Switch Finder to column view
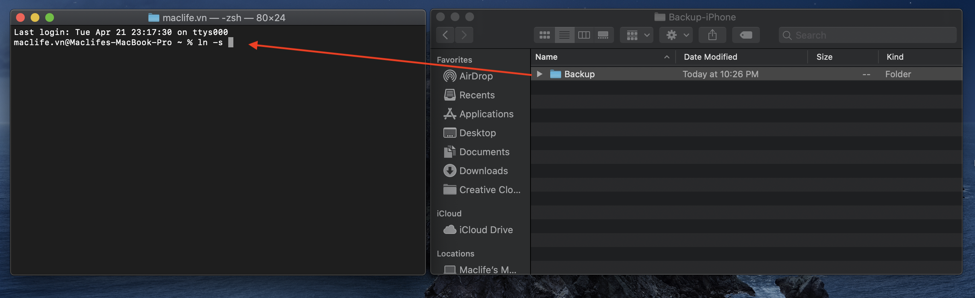Screen dimensions: 975x298 (x=584, y=35)
